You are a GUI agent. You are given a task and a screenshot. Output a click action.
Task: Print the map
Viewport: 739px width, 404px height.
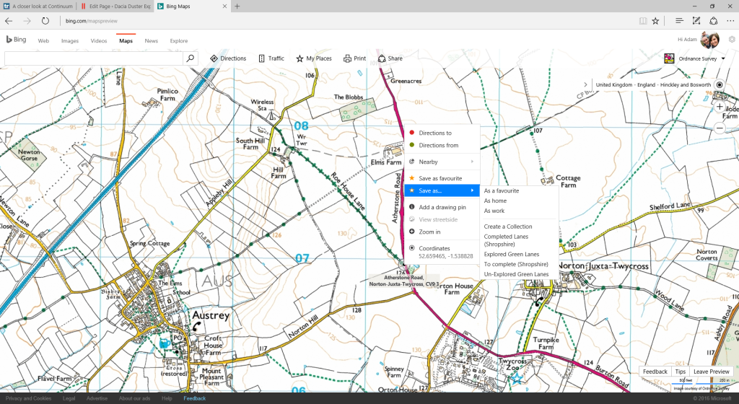coord(354,58)
